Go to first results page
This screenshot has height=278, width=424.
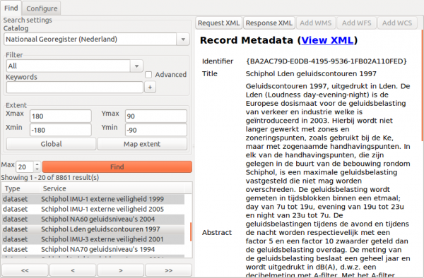25,270
